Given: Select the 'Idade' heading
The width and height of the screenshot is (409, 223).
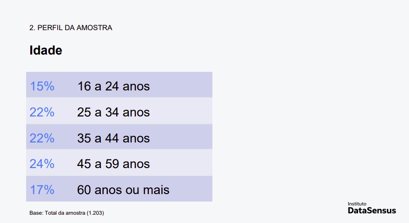Looking at the screenshot, I should (x=46, y=50).
